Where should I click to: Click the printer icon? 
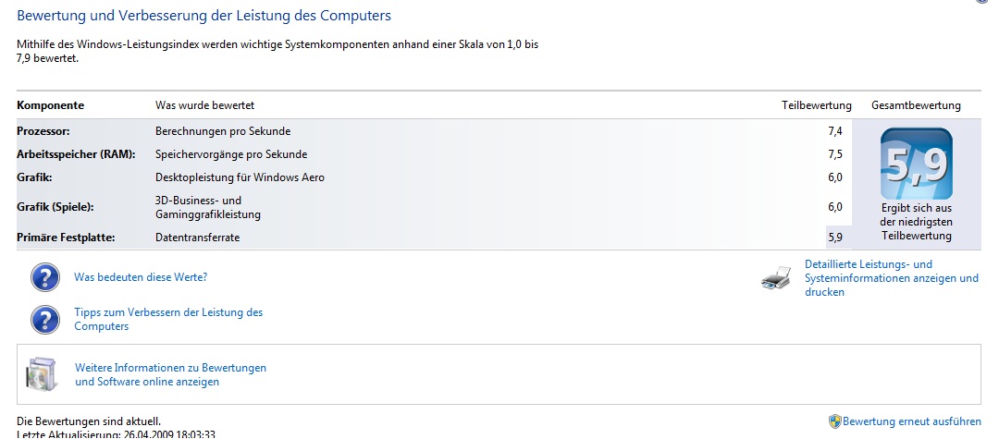[776, 278]
